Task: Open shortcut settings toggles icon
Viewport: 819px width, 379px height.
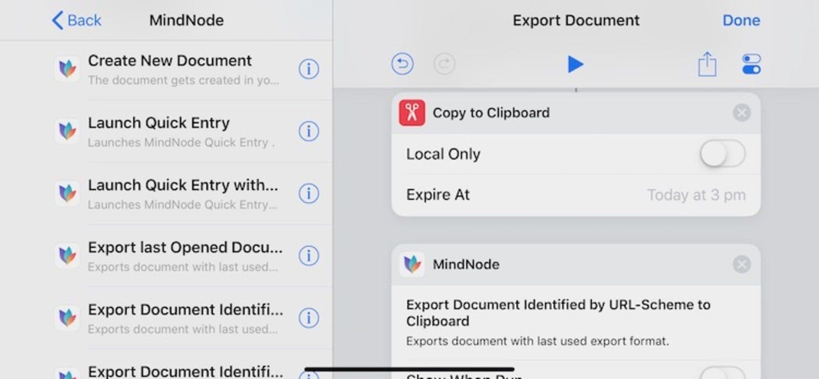Action: (x=751, y=64)
